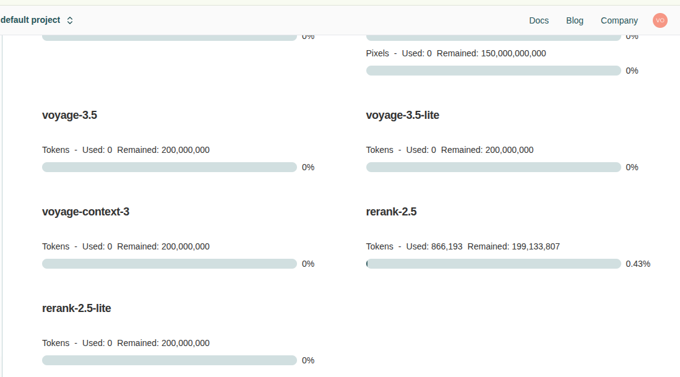Image resolution: width=680 pixels, height=377 pixels.
Task: Click rerank-2.5 tokens used and remained text
Action: click(463, 246)
